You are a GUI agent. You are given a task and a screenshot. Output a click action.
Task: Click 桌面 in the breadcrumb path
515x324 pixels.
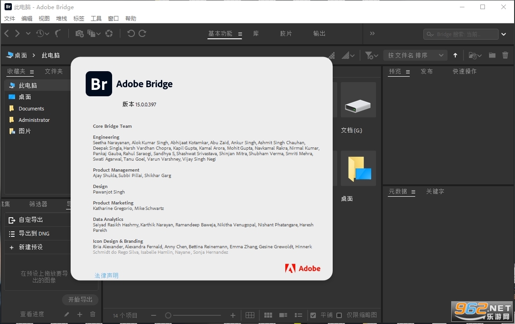[21, 55]
